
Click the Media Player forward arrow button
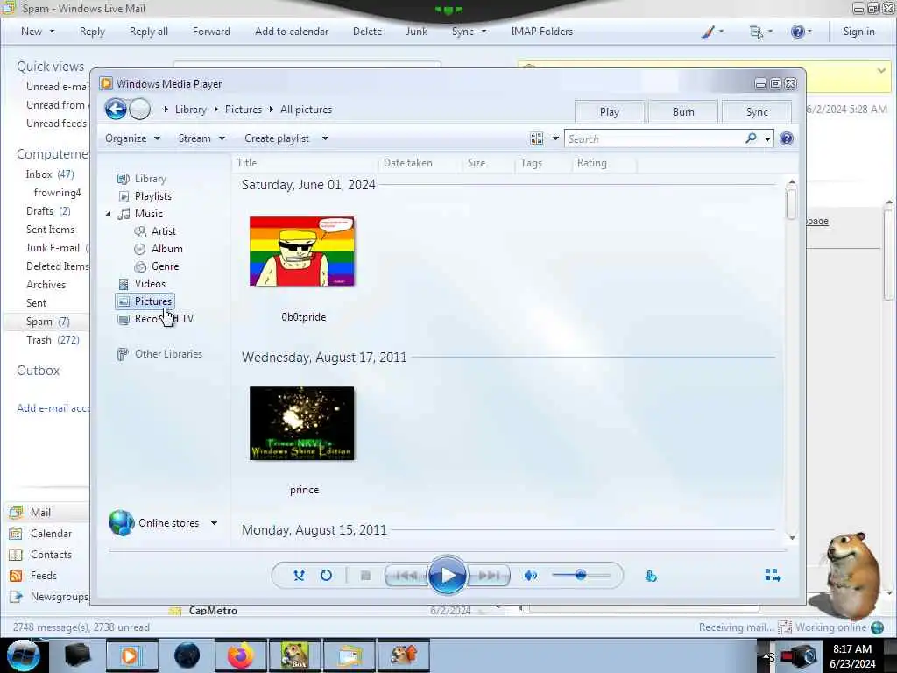click(139, 109)
